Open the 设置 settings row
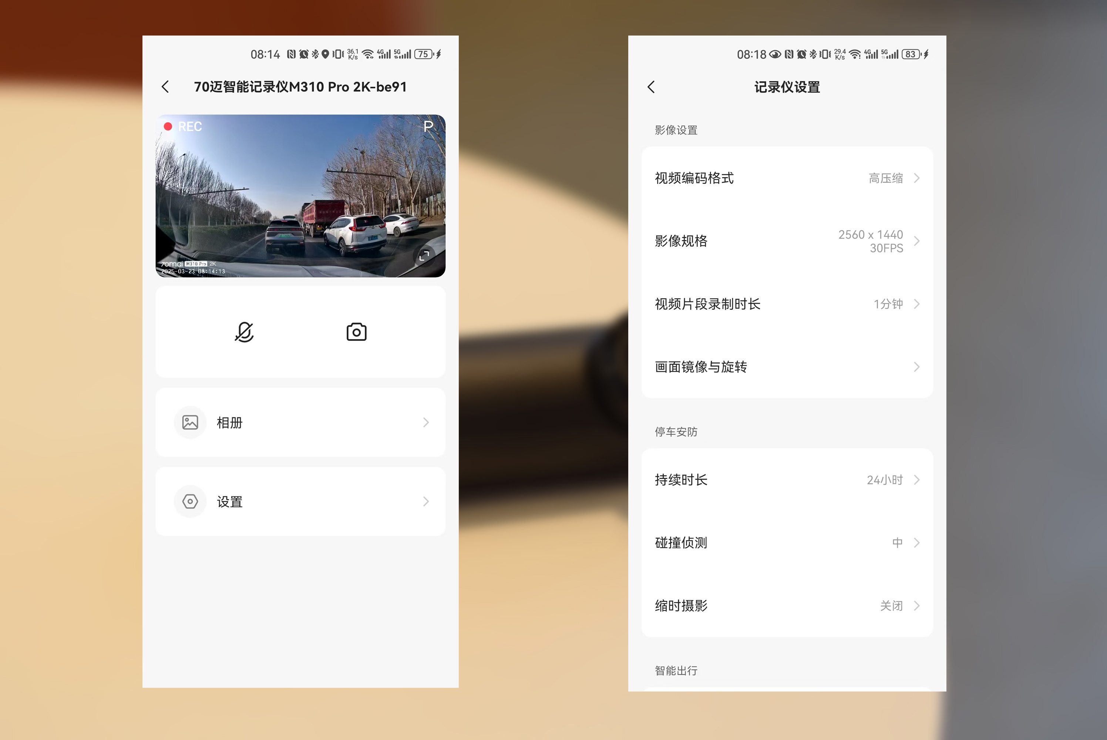Screen dimensions: 1107x740 [300, 501]
